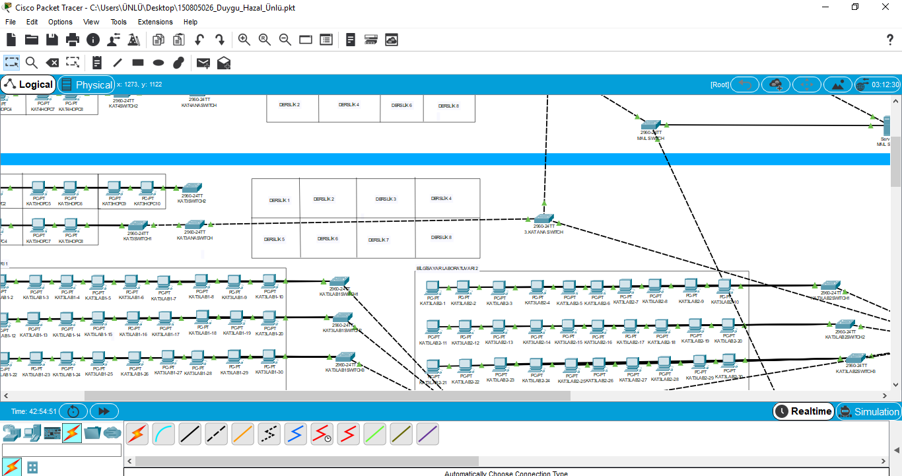
Task: Click the Activity Wizard icon
Action: tap(134, 40)
